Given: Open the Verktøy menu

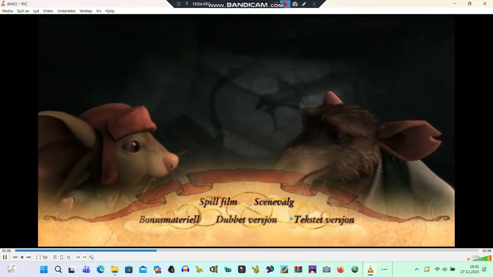Looking at the screenshot, I should coord(86,11).
